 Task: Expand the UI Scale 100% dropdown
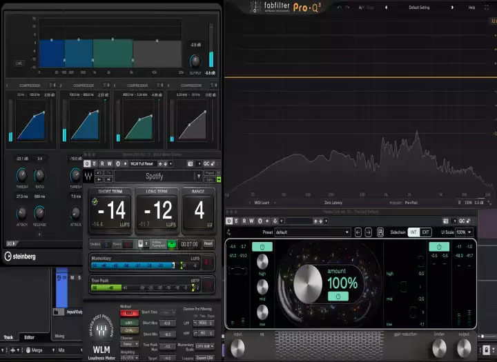click(464, 232)
